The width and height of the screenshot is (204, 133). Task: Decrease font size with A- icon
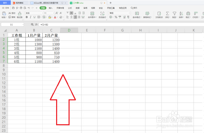[x=61, y=13]
